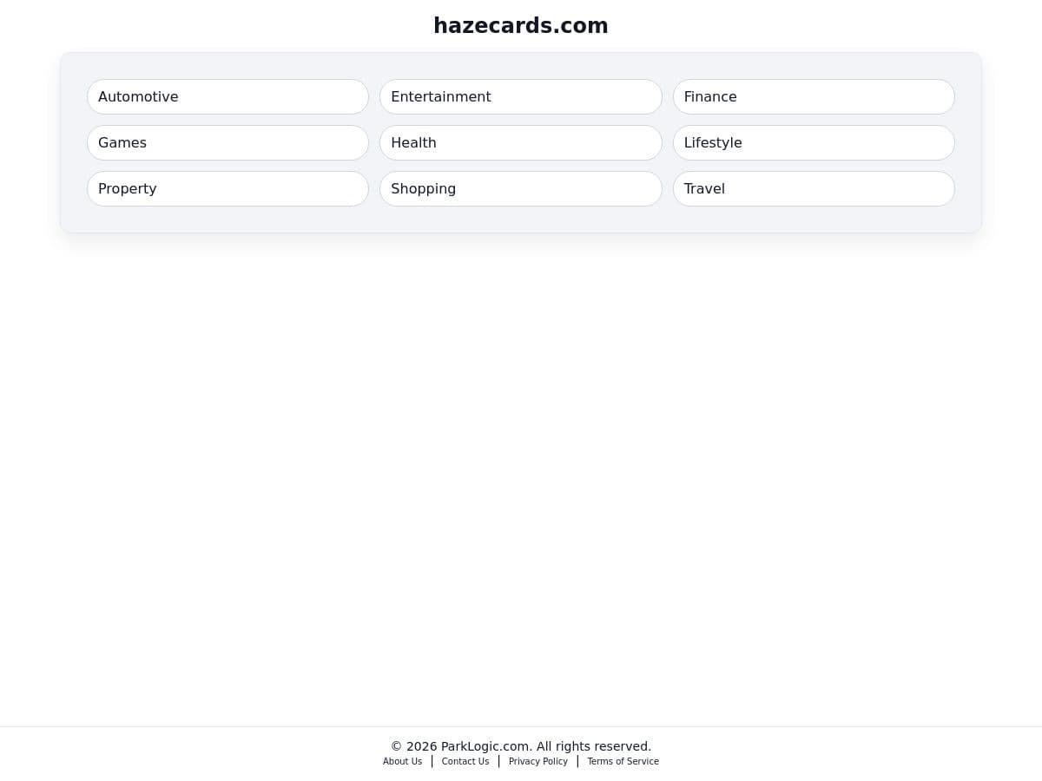
Task: Open the Contact Us footer link
Action: pyautogui.click(x=465, y=761)
